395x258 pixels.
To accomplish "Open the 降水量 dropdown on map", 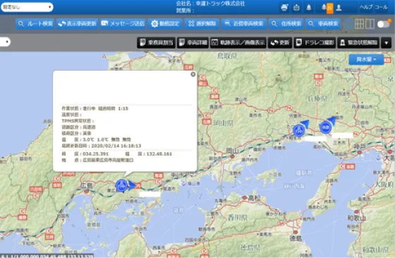I will click(x=366, y=59).
